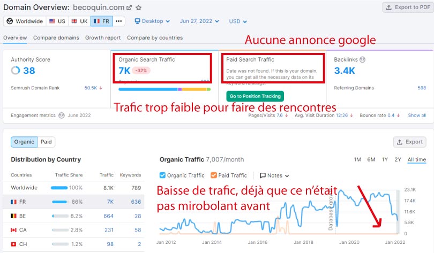434x253 pixels.
Task: Click Traffic Share column header
Action: click(69, 175)
